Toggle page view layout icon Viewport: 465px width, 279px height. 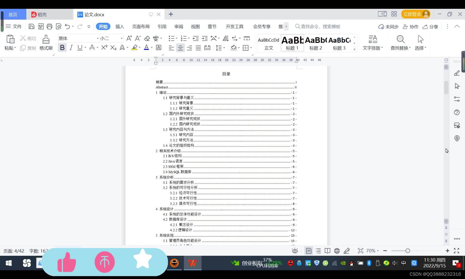[308, 251]
